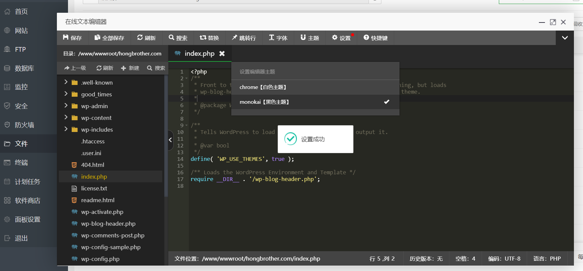Open wp-config-sample.php file
The width and height of the screenshot is (583, 271).
pyautogui.click(x=110, y=247)
